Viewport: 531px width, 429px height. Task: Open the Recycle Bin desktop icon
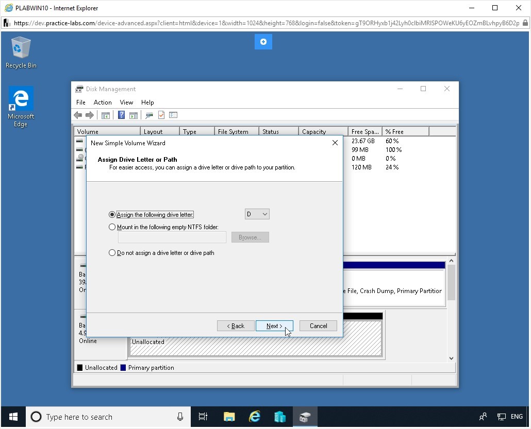(x=21, y=53)
